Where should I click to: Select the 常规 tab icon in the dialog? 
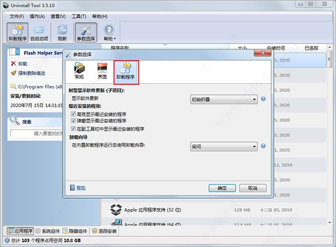(79, 71)
